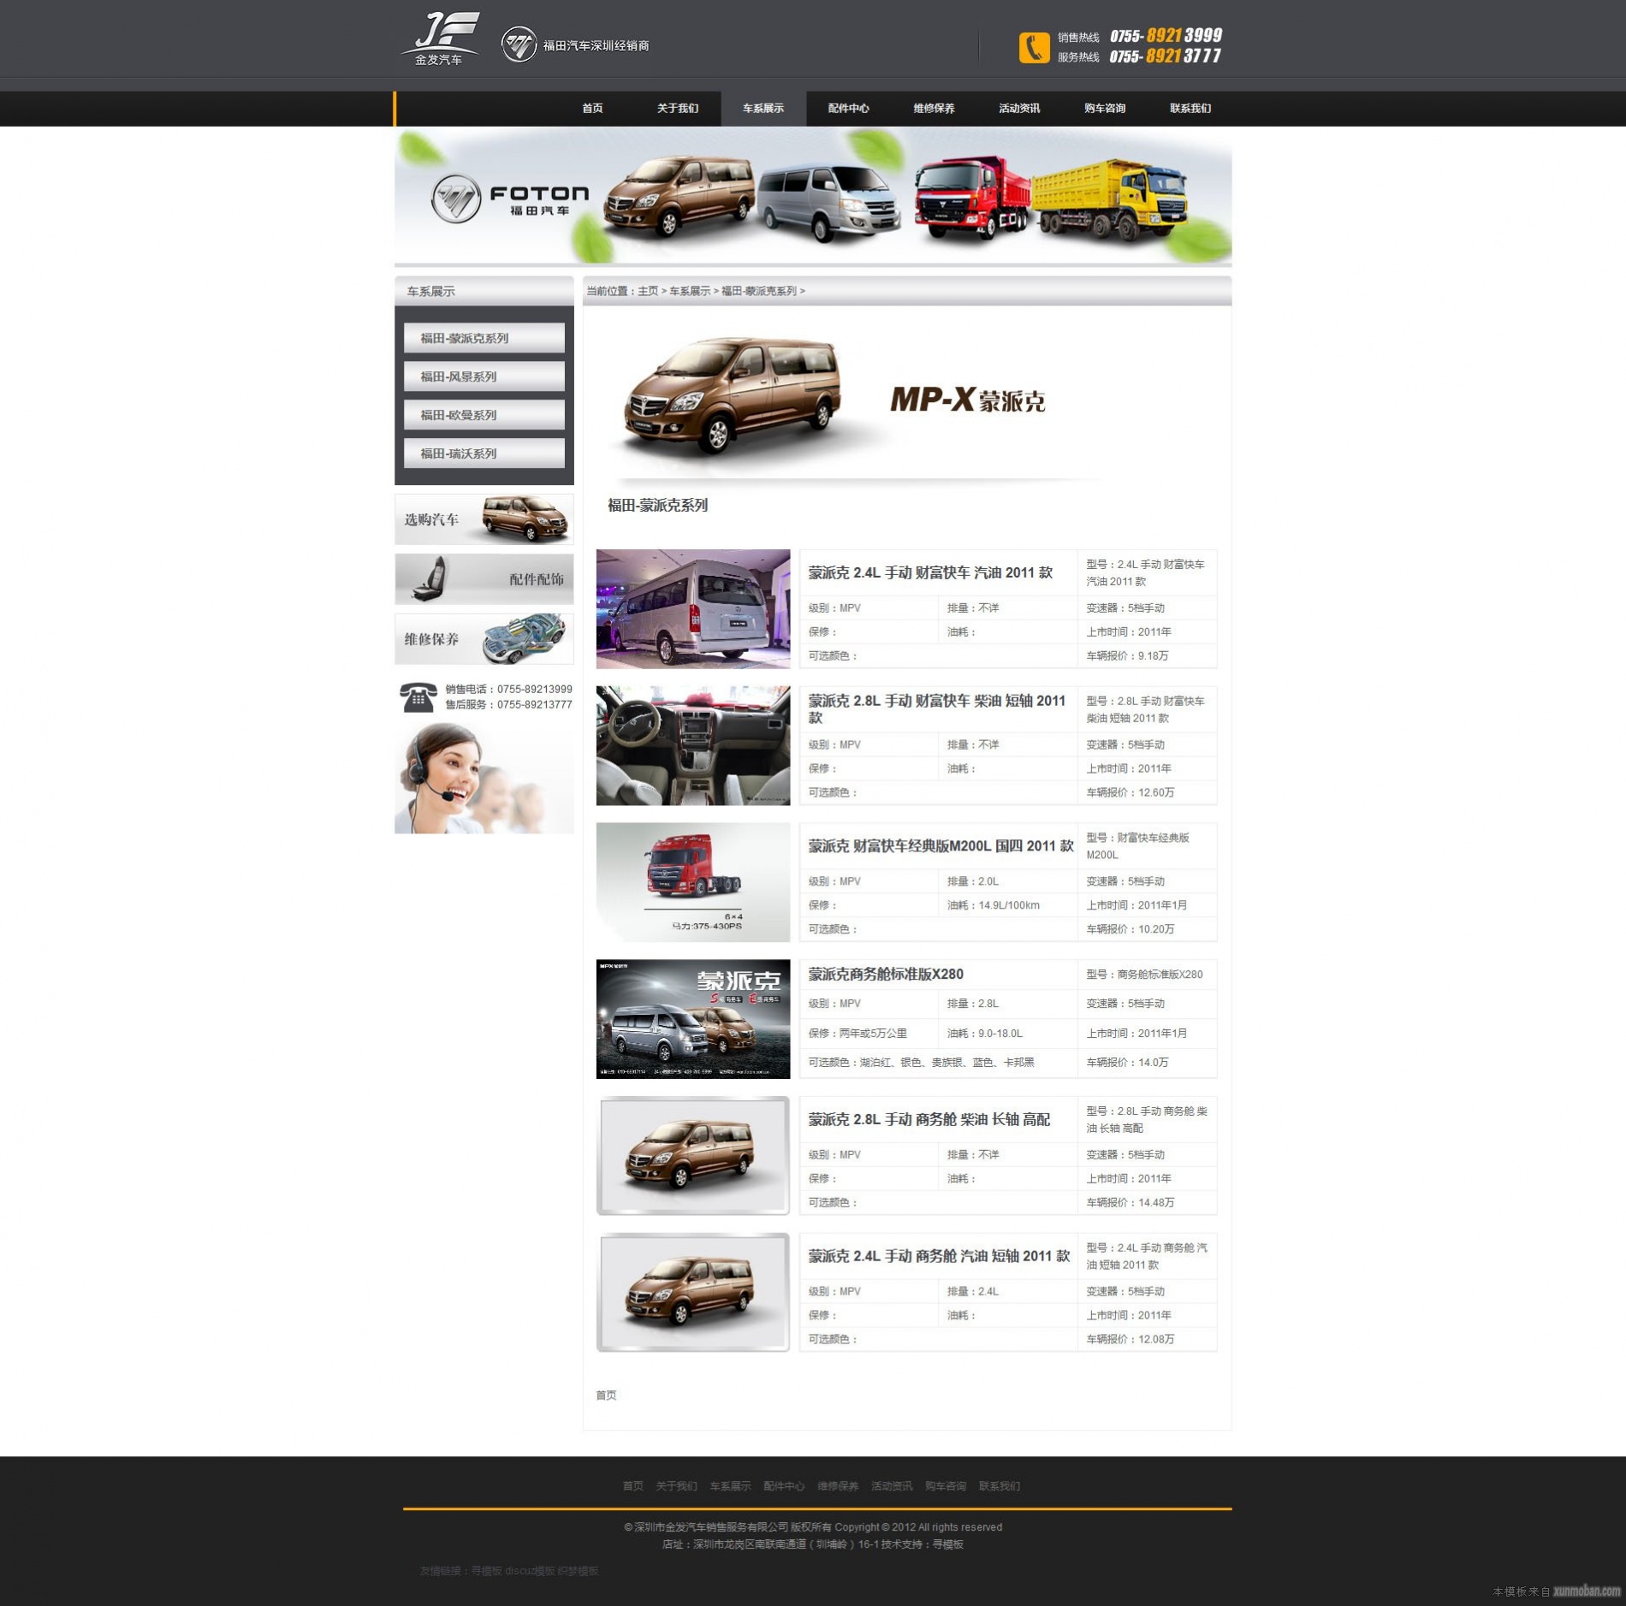Click 油耗：14.9L/100km text
1626x1606 pixels.
(993, 905)
